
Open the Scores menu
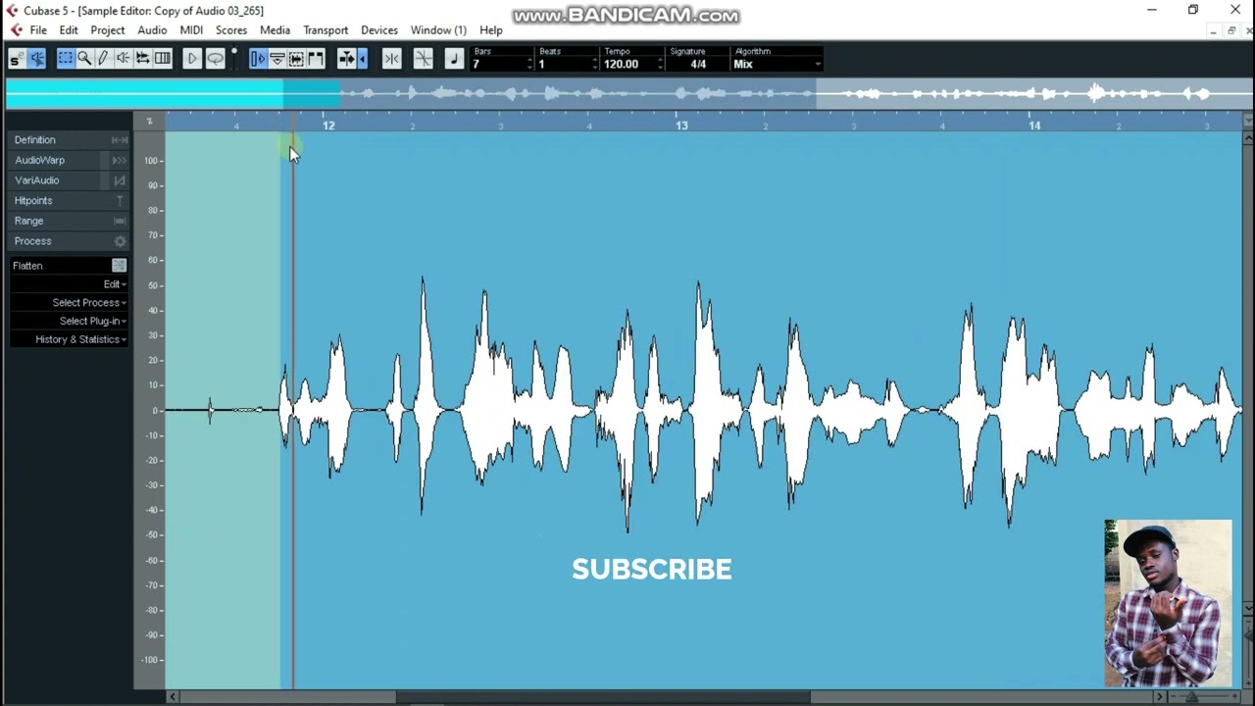(x=231, y=30)
